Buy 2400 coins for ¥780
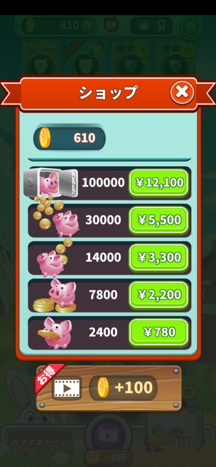The width and height of the screenshot is (216, 467). (159, 332)
